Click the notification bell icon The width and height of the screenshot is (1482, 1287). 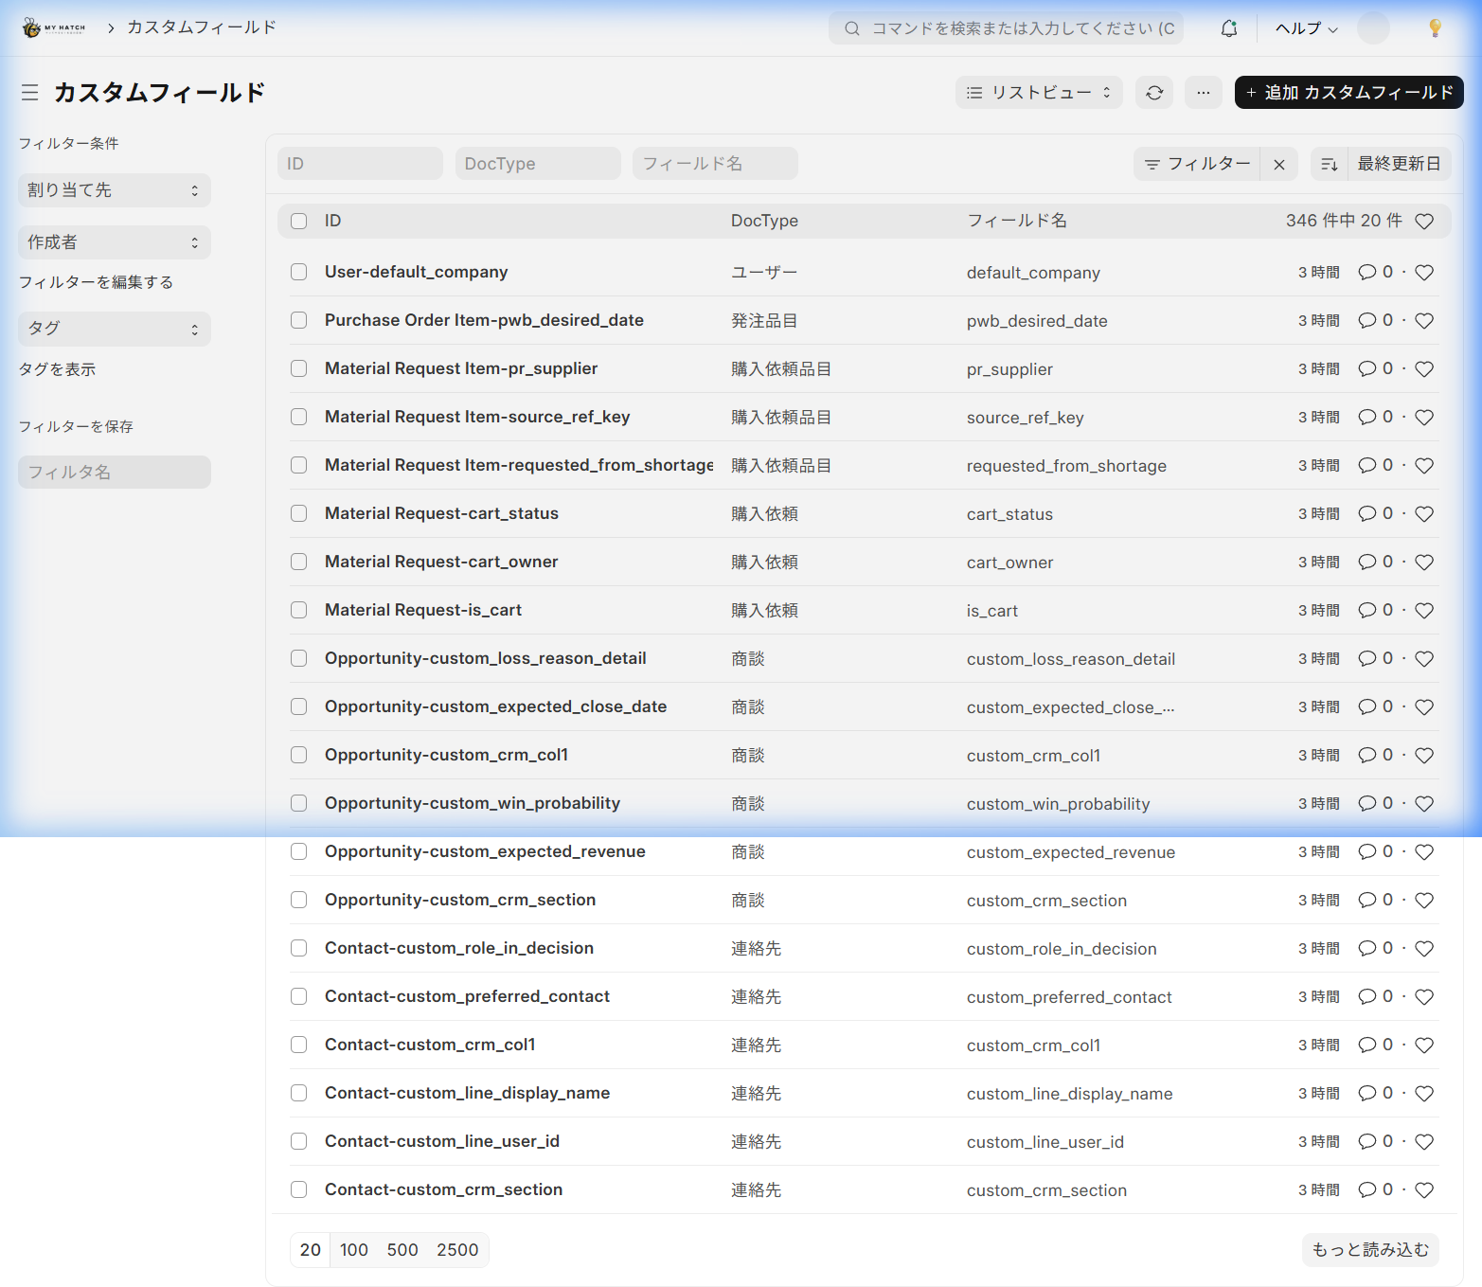click(1228, 28)
